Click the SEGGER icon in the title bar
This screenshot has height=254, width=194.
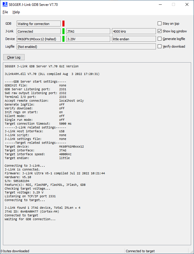[4, 4]
